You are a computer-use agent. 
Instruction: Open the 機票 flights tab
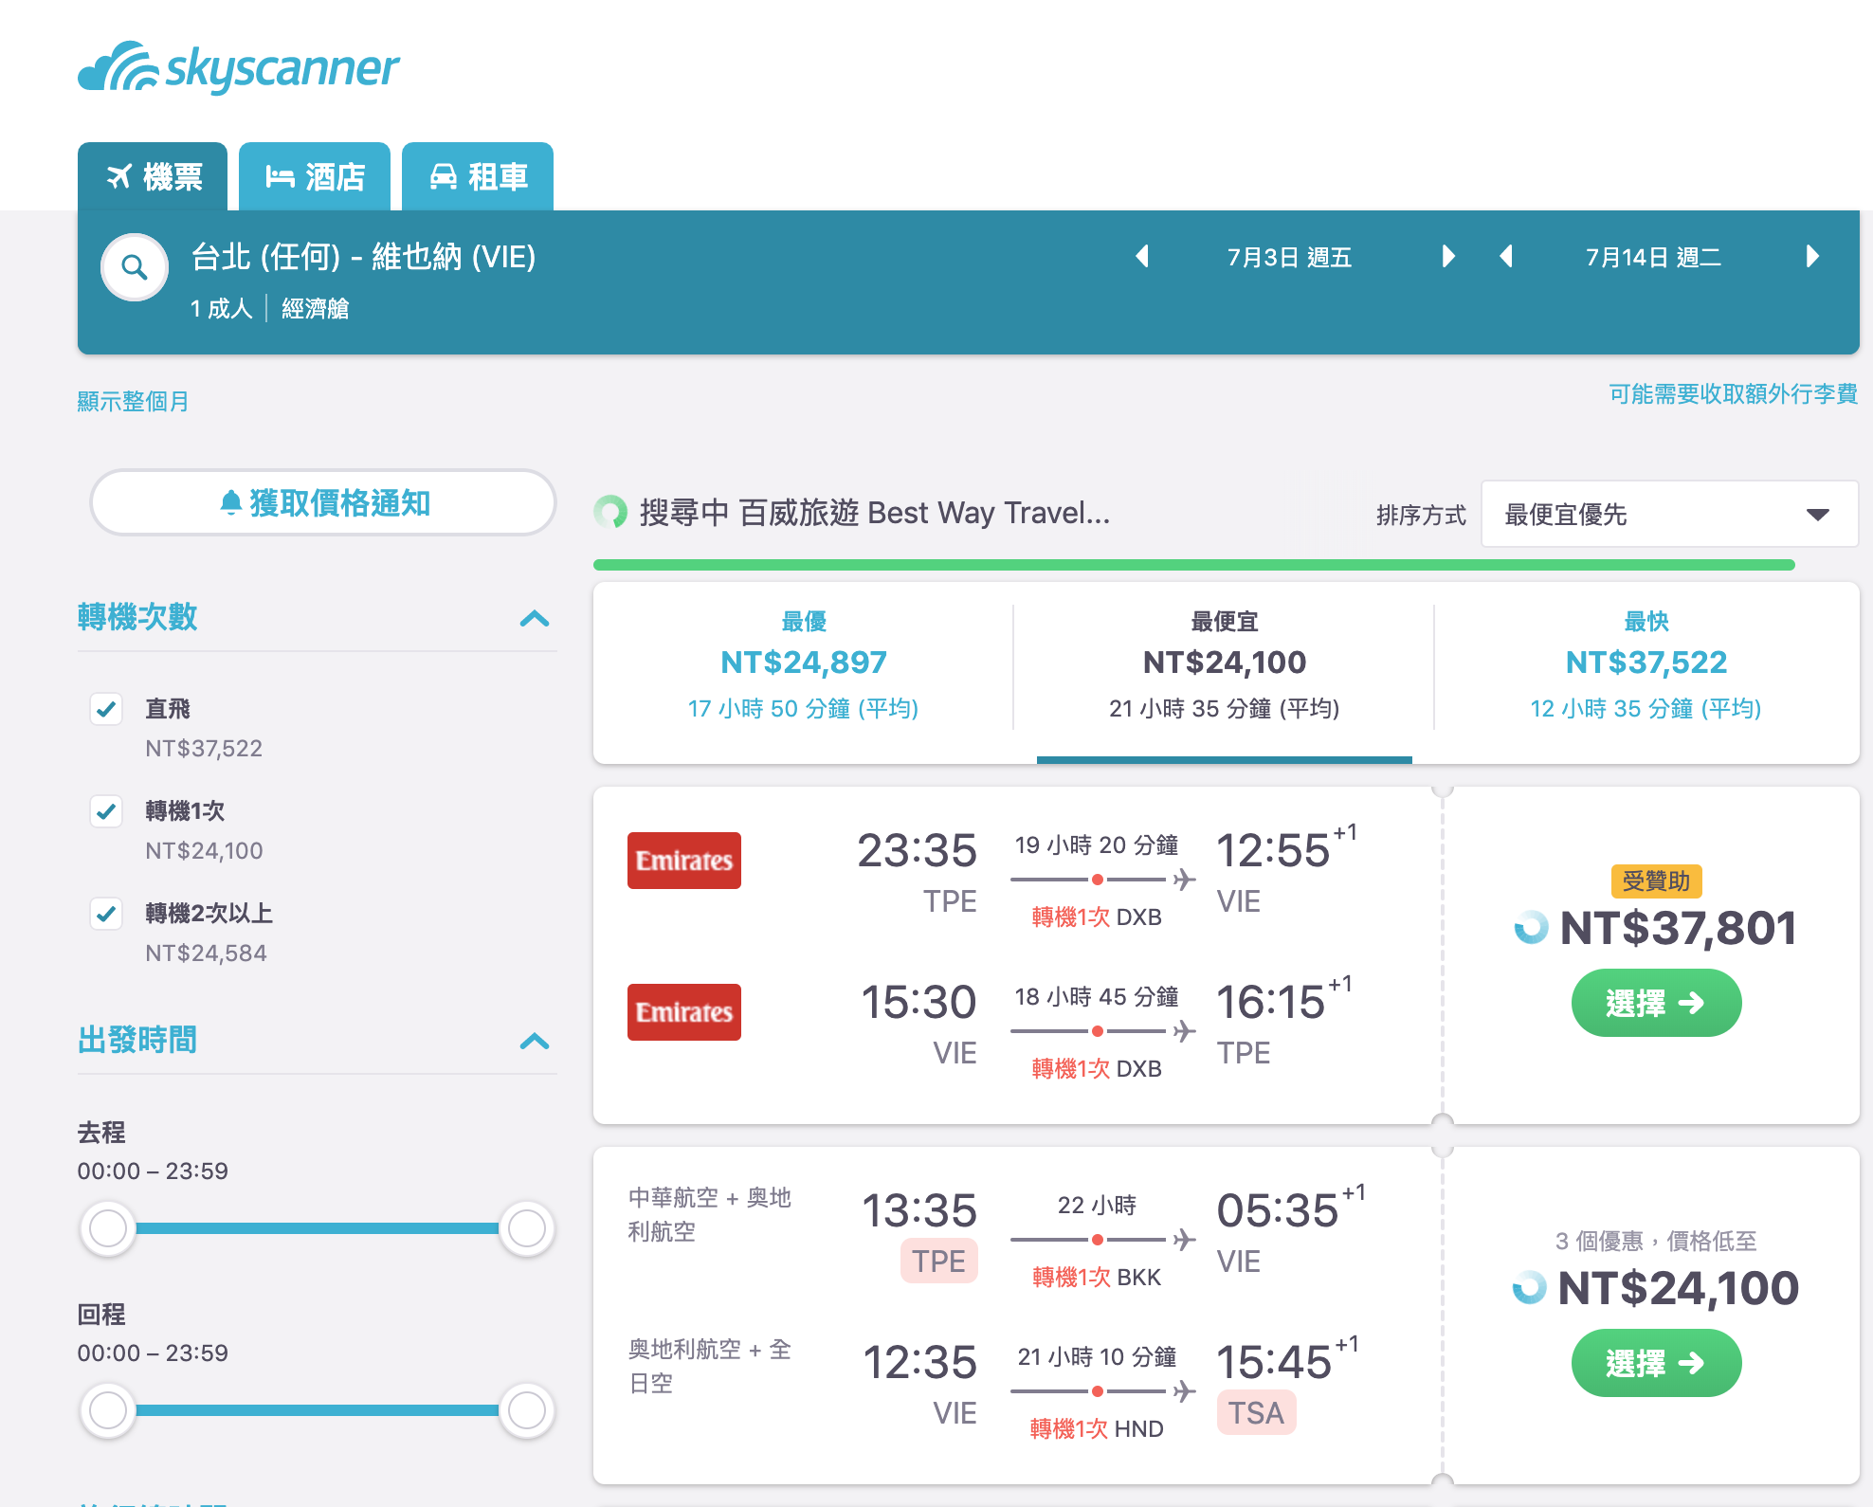[x=153, y=176]
